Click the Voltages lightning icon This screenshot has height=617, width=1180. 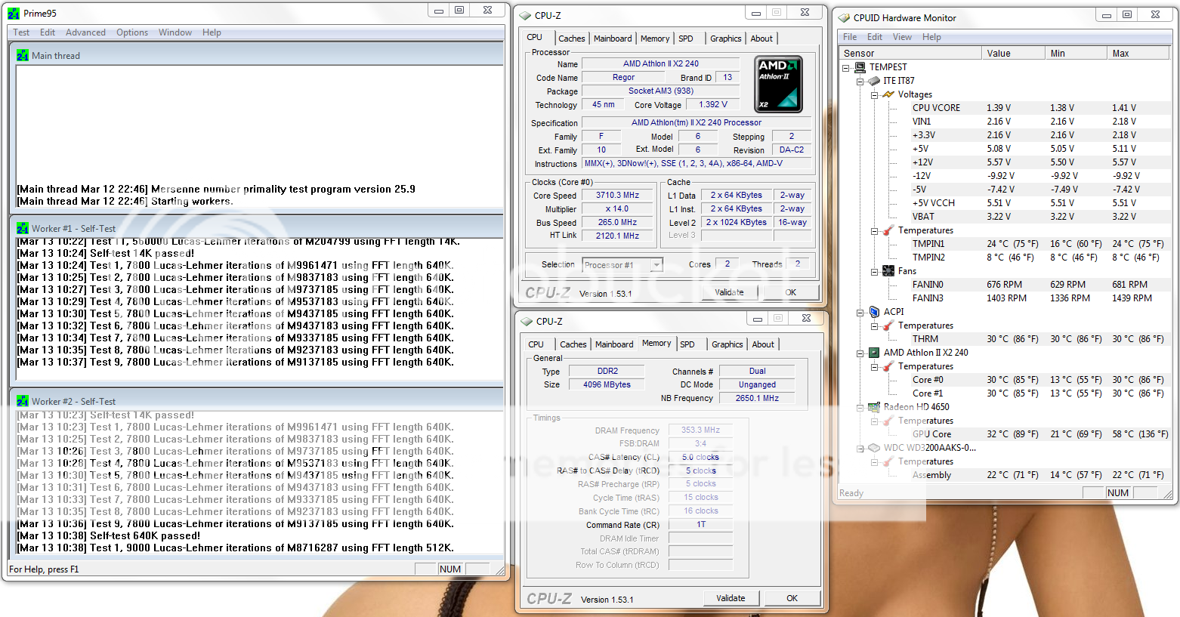(888, 94)
